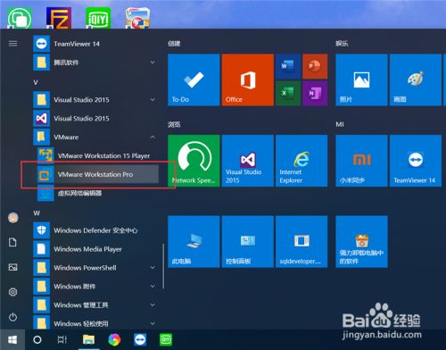Image resolution: width=446 pixels, height=350 pixels.
Task: Open the power options button
Action: pos(12,317)
